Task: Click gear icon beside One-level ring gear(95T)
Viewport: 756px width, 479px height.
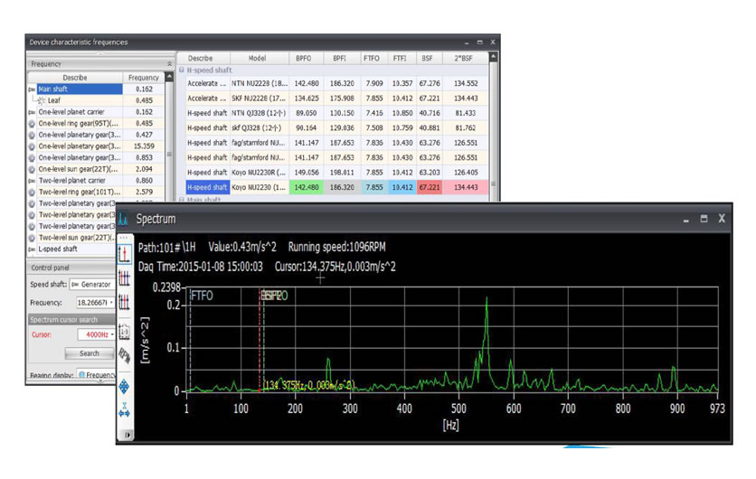Action: (x=32, y=123)
